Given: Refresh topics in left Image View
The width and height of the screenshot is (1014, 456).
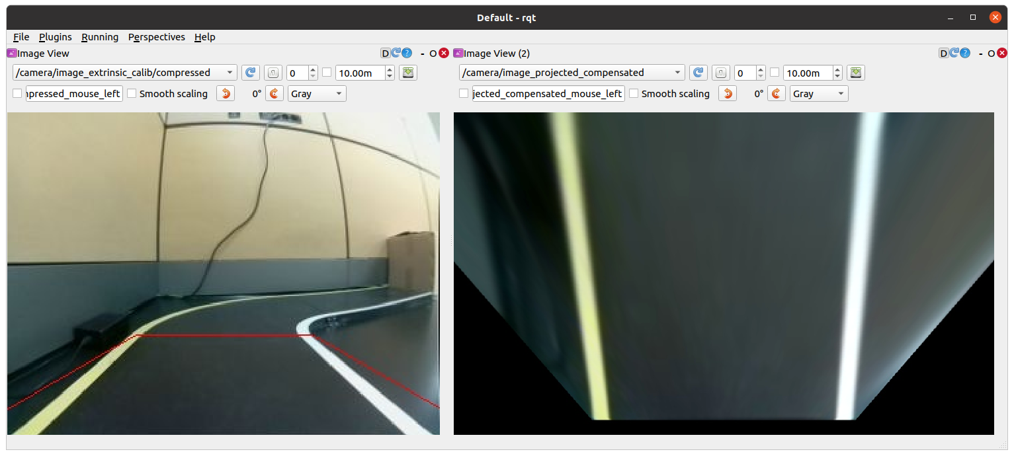Looking at the screenshot, I should [250, 73].
